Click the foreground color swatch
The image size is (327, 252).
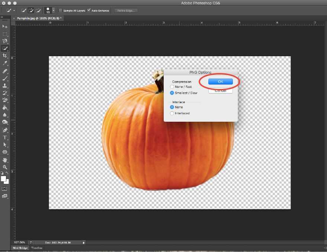point(3,178)
